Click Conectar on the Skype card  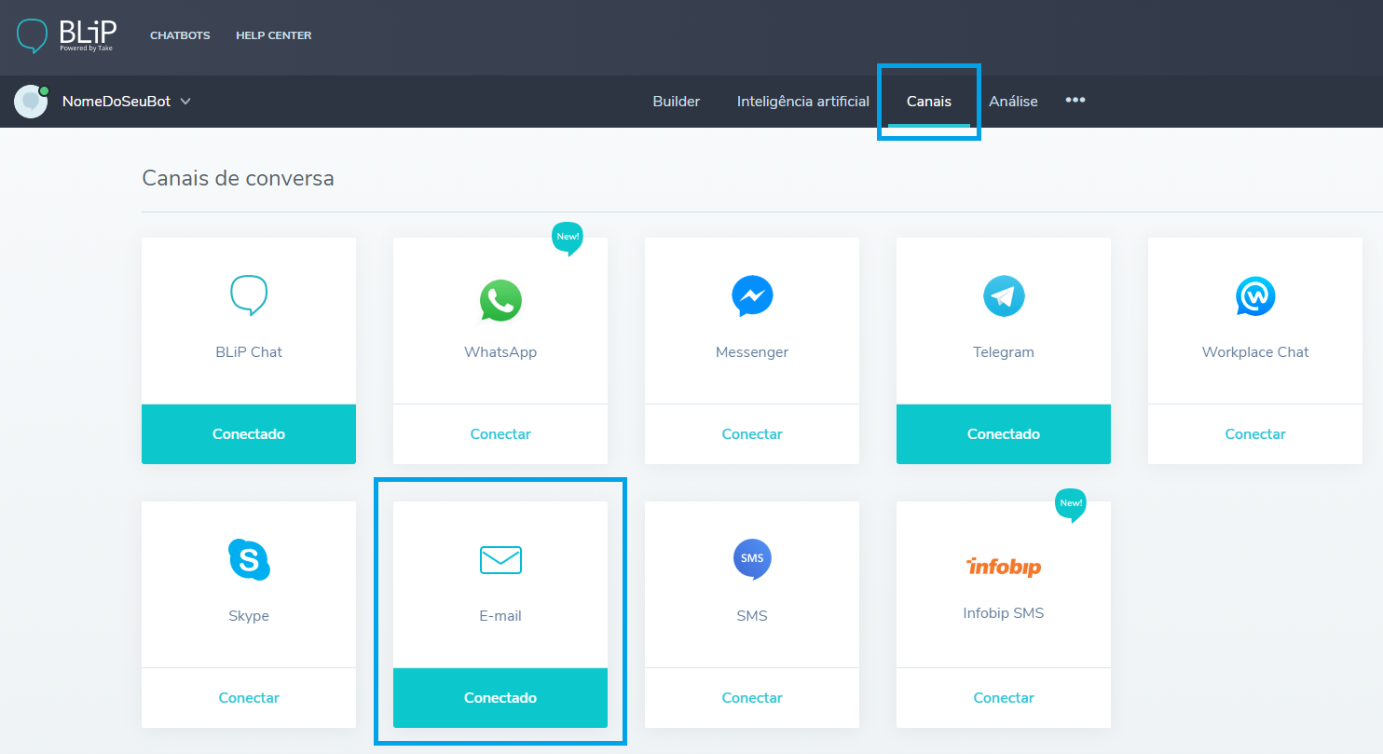coord(249,697)
